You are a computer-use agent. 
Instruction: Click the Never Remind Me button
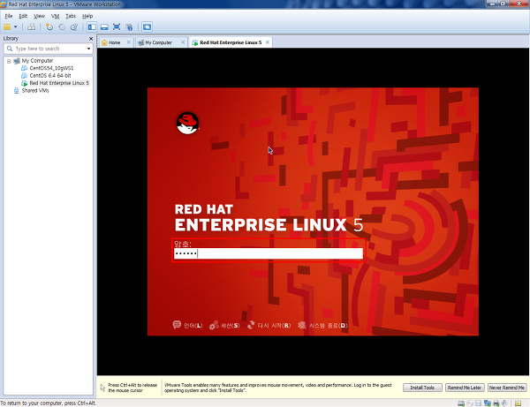point(507,388)
